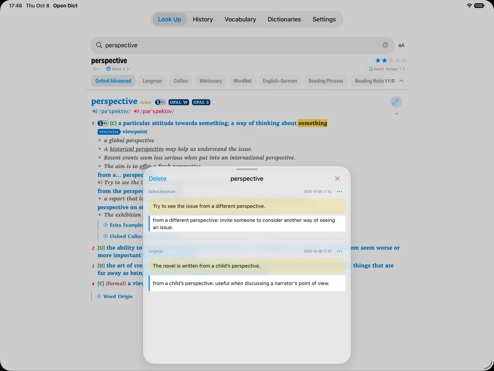Open more options for the Longman note
Image resolution: width=494 pixels, height=371 pixels.
340,251
